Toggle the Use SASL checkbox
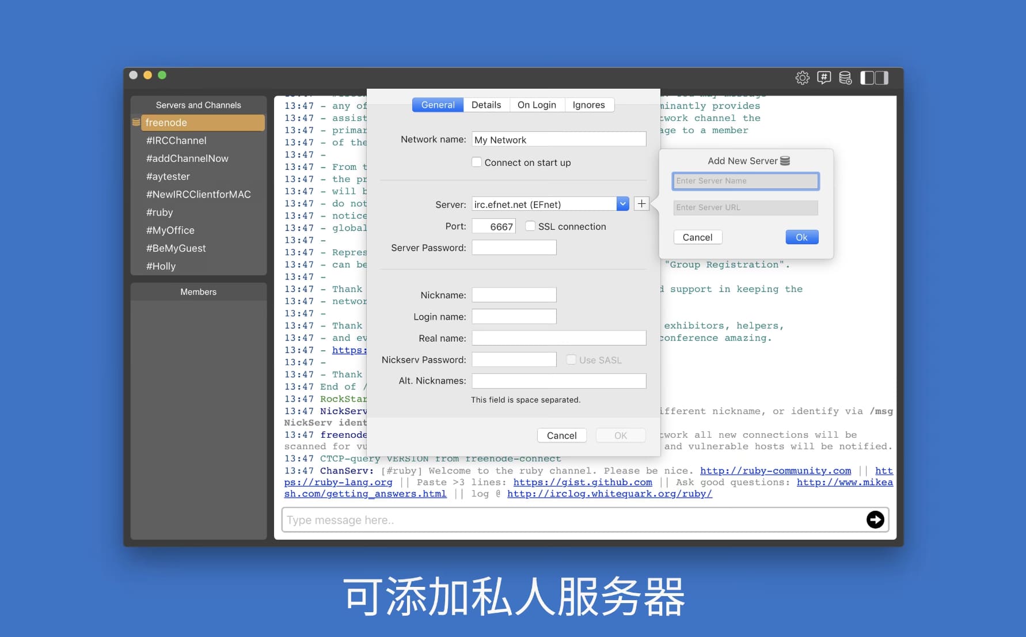 coord(571,360)
